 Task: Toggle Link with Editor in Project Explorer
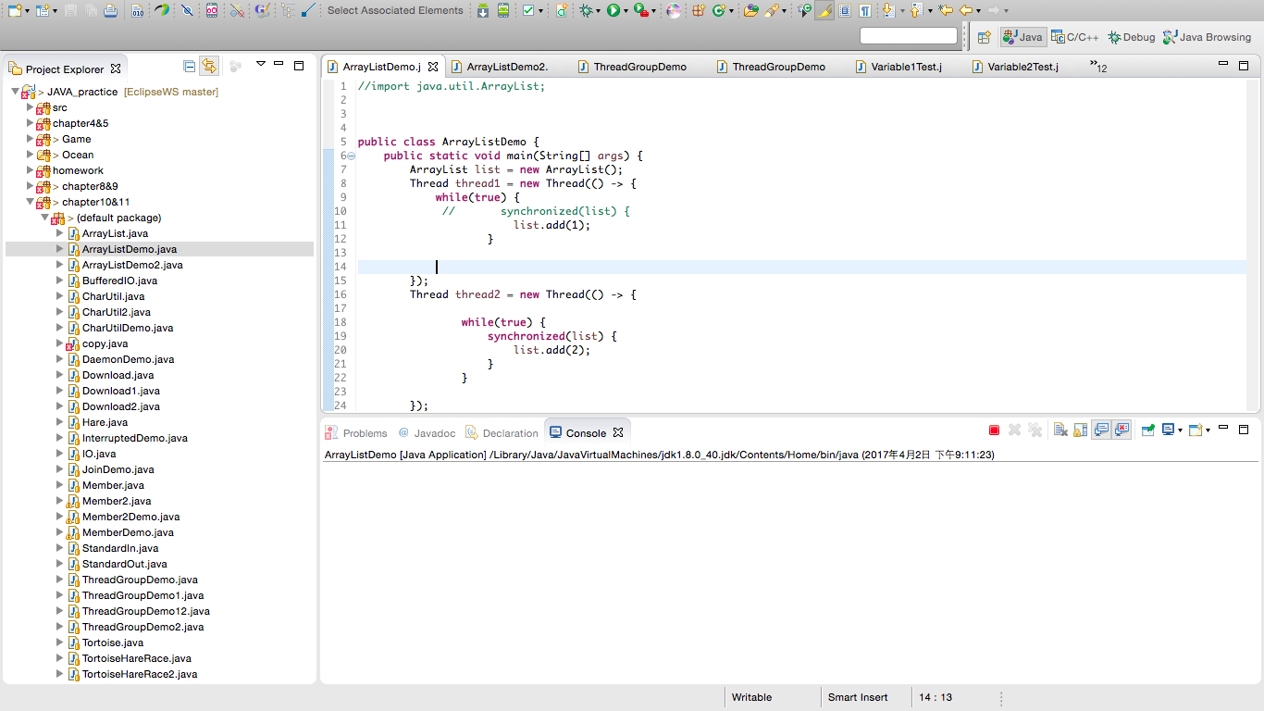(209, 66)
